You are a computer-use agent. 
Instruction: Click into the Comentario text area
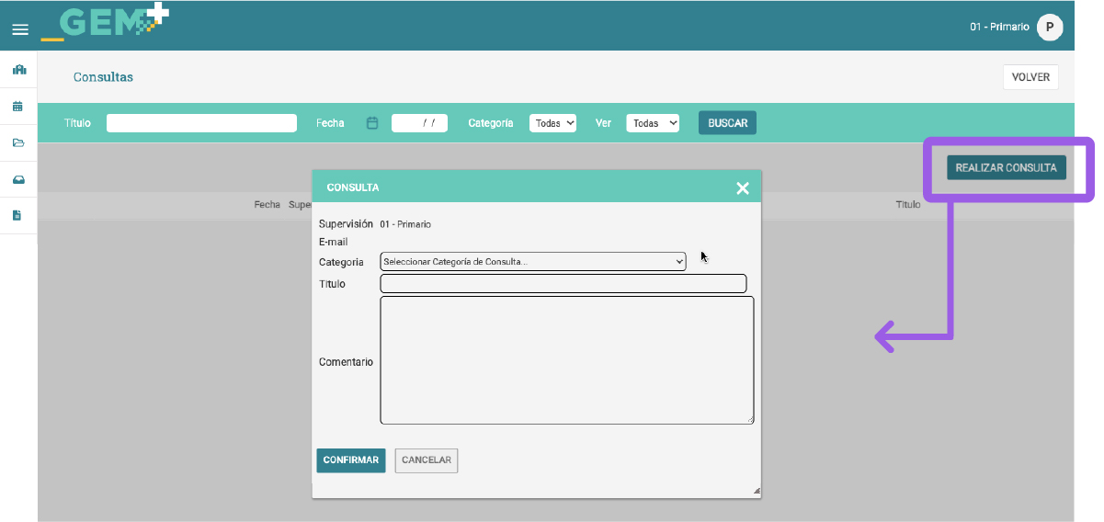coord(567,360)
